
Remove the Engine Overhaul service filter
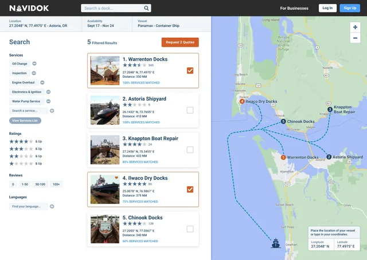point(42,82)
